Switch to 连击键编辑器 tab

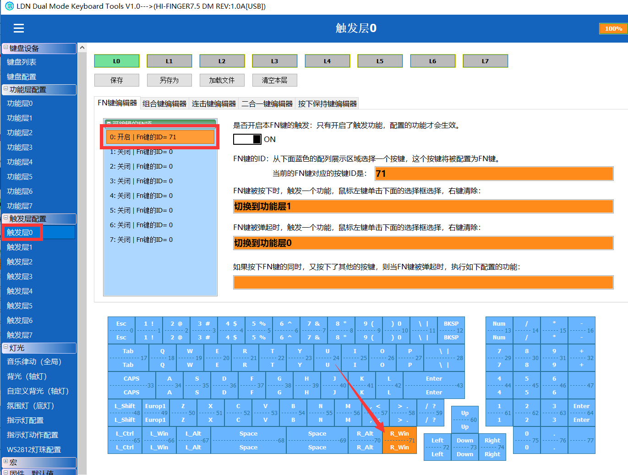coord(214,104)
